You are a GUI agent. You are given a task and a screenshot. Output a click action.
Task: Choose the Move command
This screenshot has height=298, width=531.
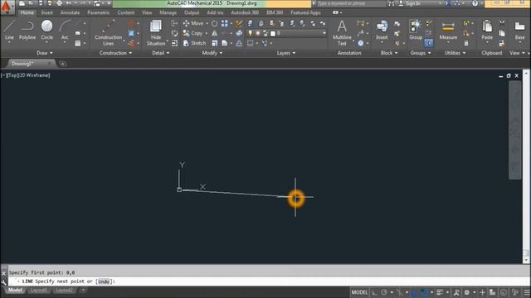point(193,23)
